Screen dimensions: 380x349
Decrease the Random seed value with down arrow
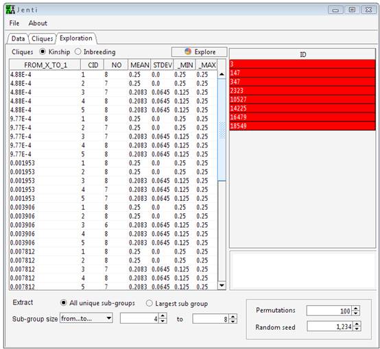[x=357, y=328]
